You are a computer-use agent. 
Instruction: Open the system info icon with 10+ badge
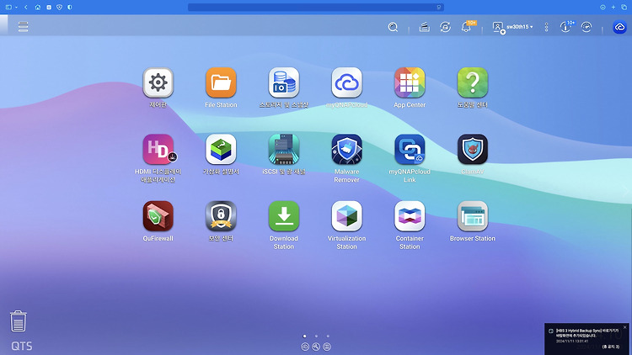(x=565, y=27)
